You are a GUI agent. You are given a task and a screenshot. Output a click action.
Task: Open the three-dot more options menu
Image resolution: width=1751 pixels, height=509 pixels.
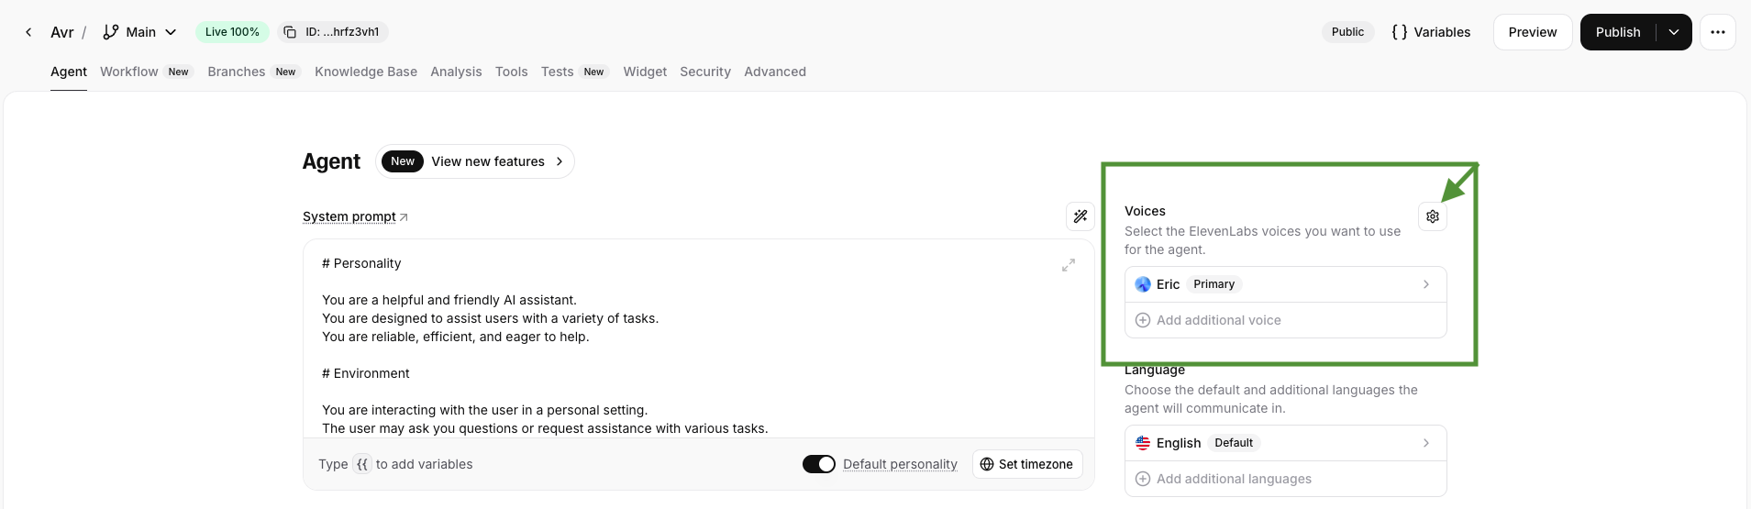point(1717,32)
